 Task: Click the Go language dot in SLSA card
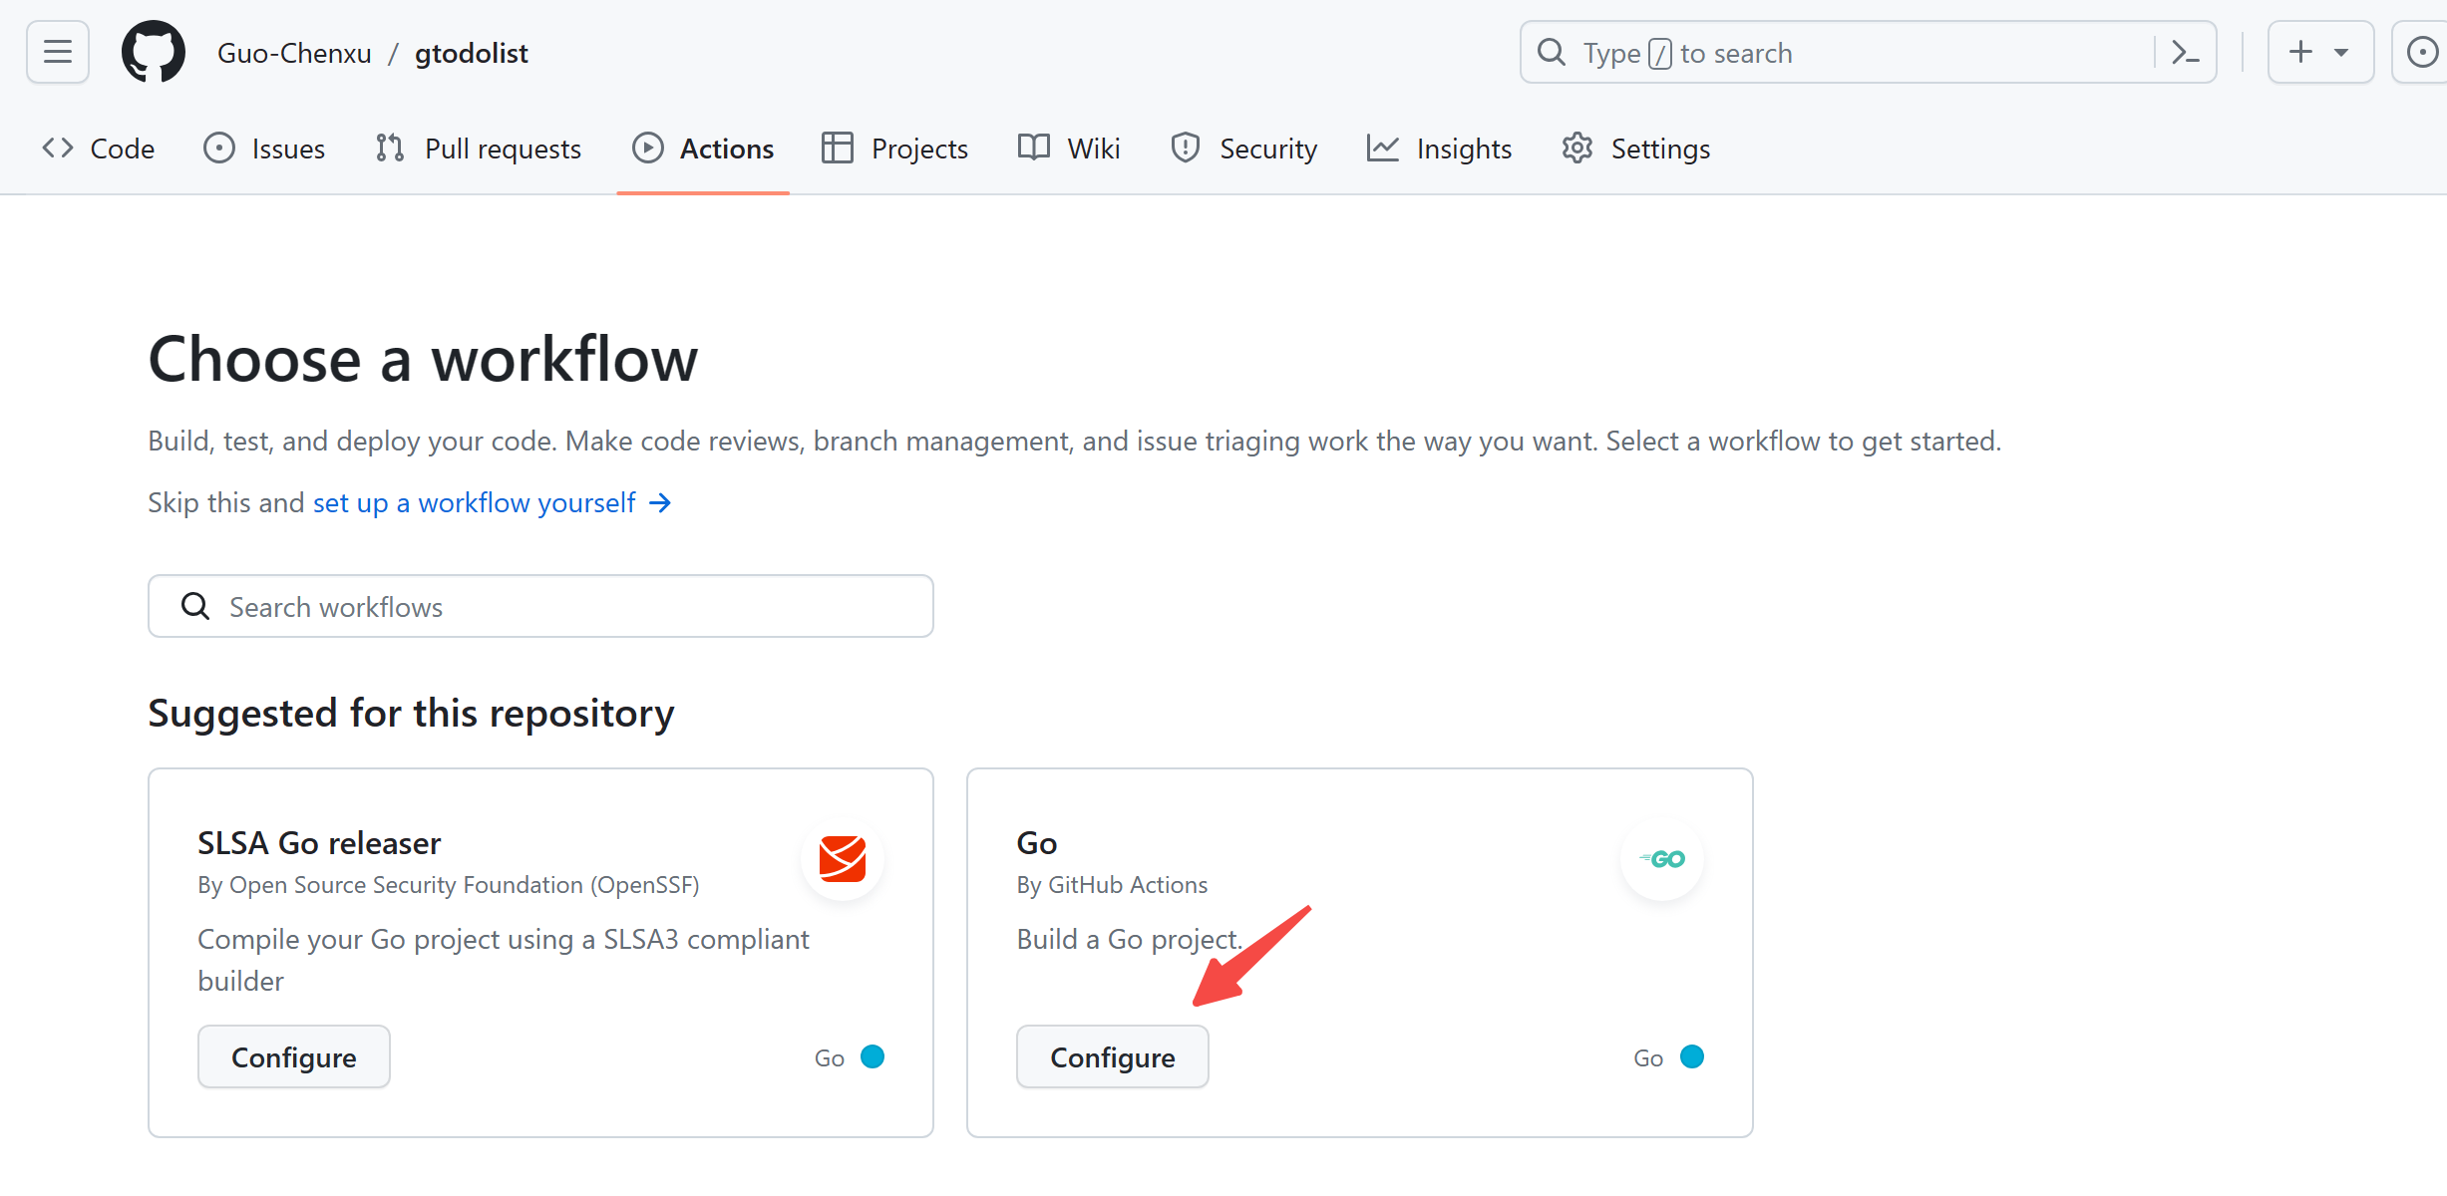[x=873, y=1056]
